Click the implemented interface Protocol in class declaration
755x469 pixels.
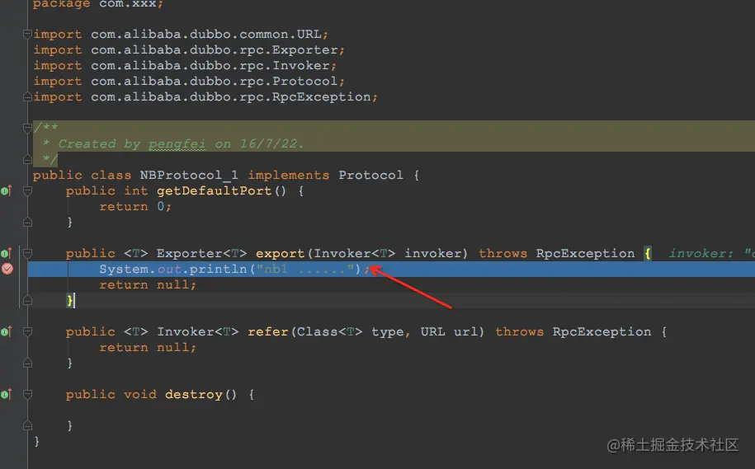(x=370, y=175)
